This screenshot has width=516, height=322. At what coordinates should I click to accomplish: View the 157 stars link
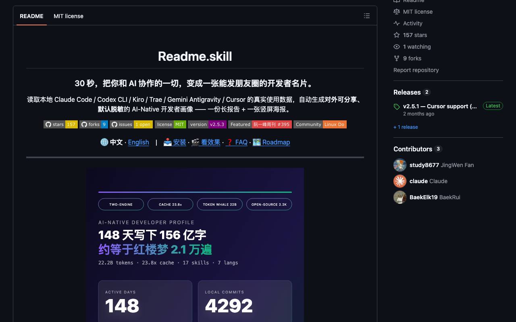tap(415, 35)
